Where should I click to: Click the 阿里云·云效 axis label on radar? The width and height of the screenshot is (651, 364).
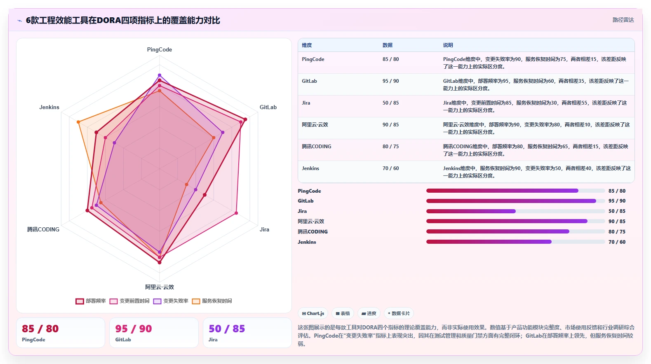[x=160, y=287]
